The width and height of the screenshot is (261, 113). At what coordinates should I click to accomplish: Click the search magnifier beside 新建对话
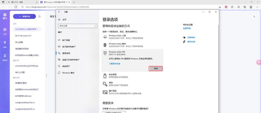40,16
